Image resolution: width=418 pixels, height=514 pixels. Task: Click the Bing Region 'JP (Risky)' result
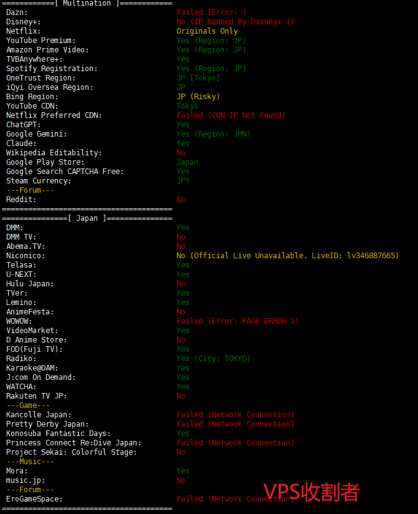198,97
